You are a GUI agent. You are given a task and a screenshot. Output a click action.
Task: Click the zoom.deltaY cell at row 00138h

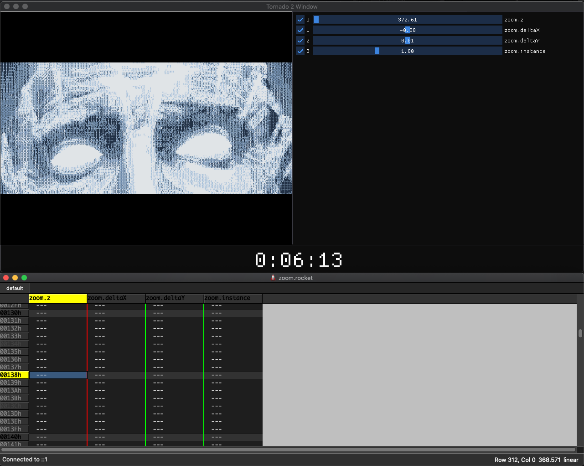coord(175,375)
